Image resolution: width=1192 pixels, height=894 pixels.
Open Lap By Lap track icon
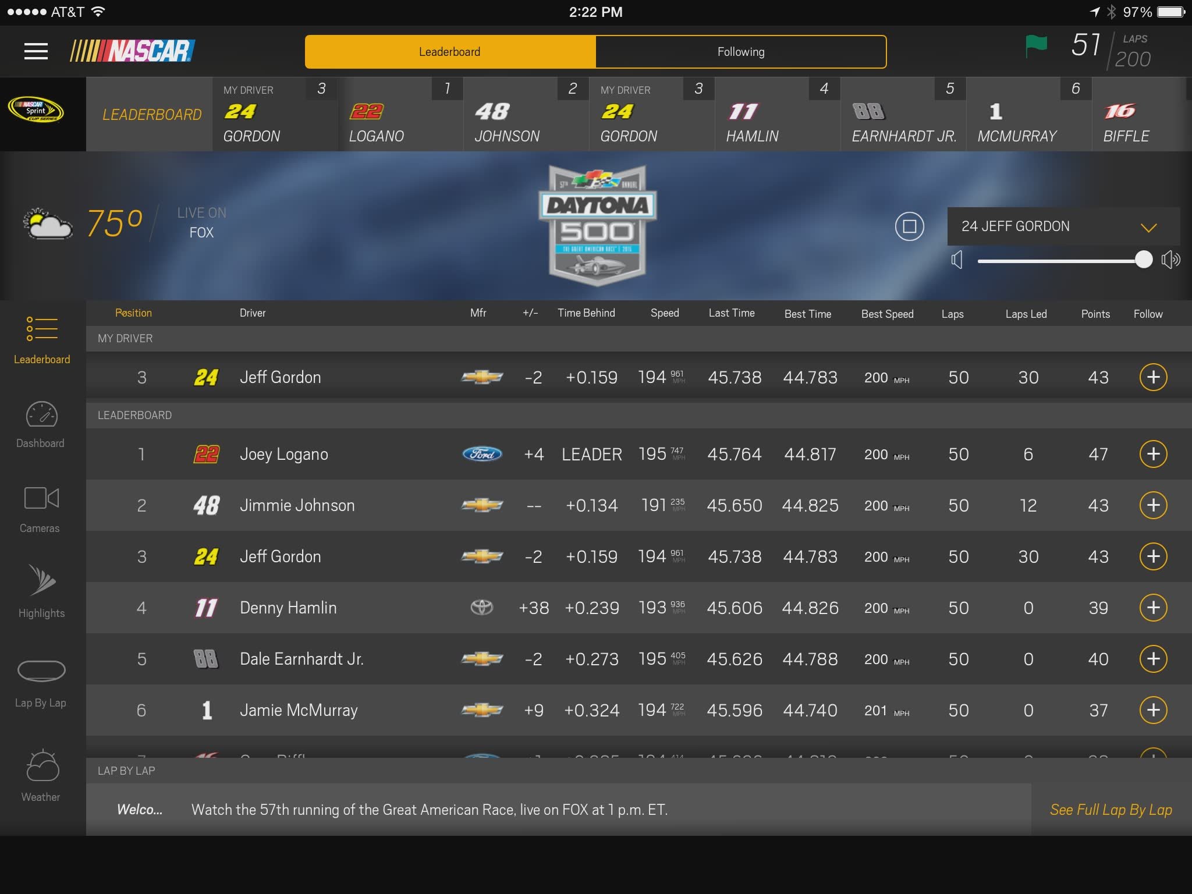click(41, 671)
